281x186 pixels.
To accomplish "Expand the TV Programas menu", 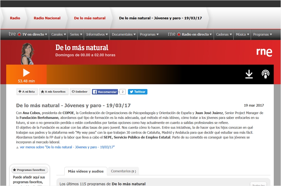I will pyautogui.click(x=149, y=34).
